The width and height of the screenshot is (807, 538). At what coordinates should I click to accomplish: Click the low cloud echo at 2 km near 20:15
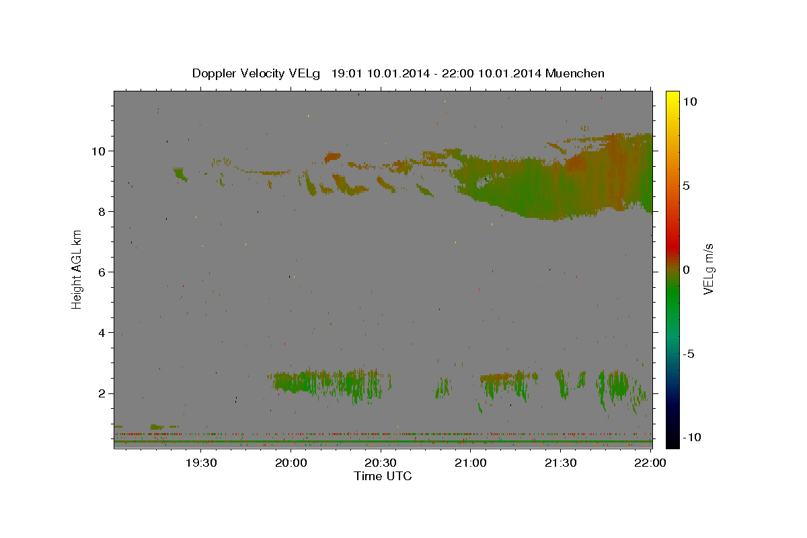[330, 383]
